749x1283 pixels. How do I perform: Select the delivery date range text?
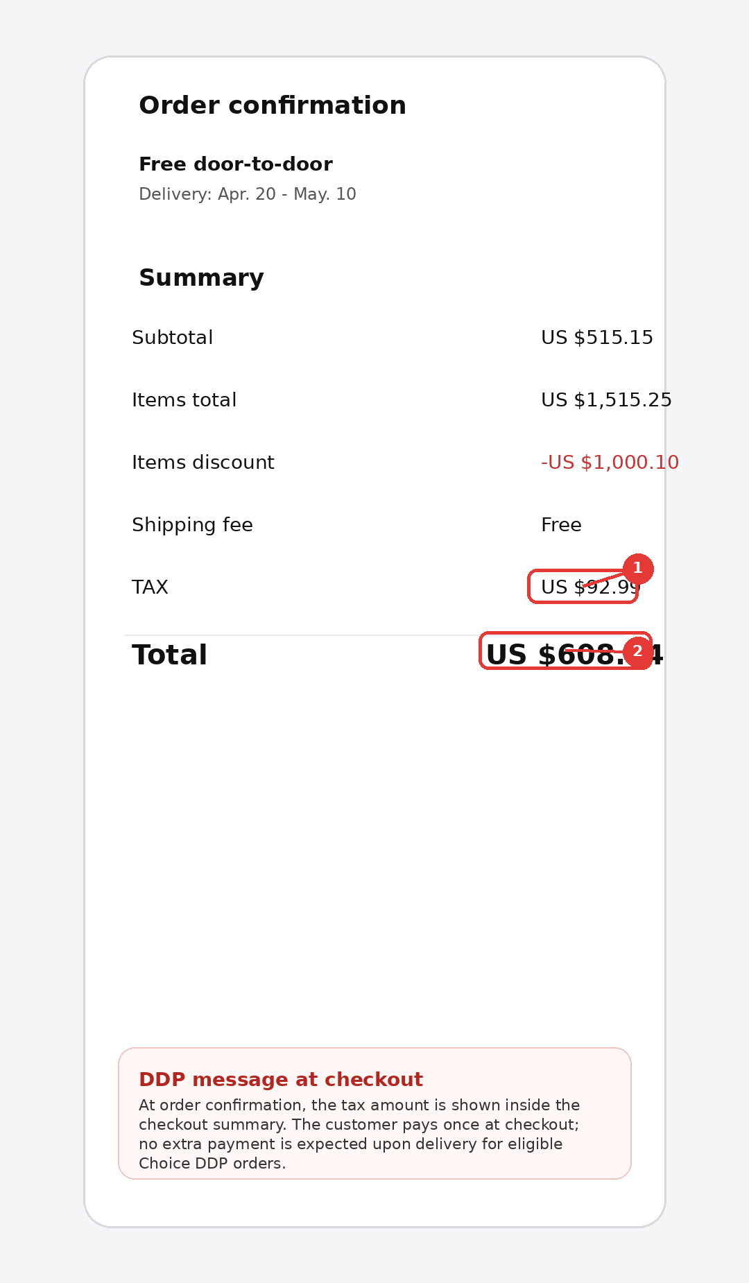point(247,194)
